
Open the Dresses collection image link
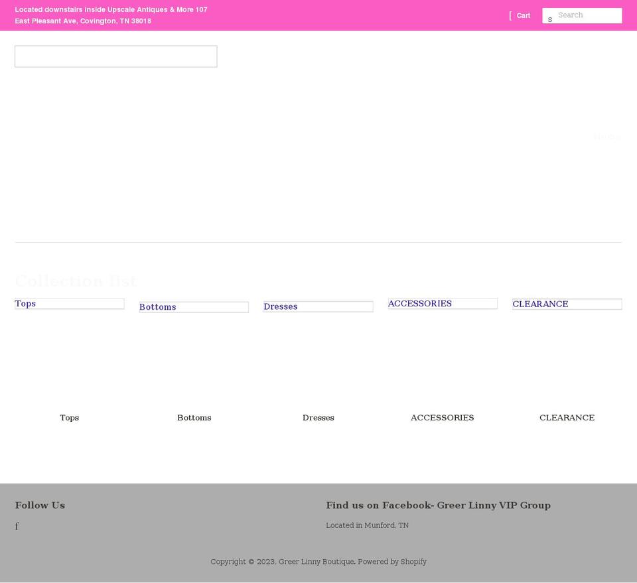coord(318,306)
